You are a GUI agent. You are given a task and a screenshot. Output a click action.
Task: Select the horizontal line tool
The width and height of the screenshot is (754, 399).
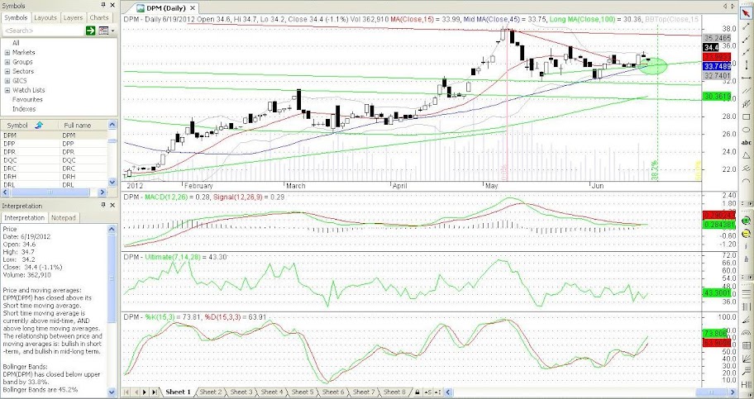coord(747,78)
